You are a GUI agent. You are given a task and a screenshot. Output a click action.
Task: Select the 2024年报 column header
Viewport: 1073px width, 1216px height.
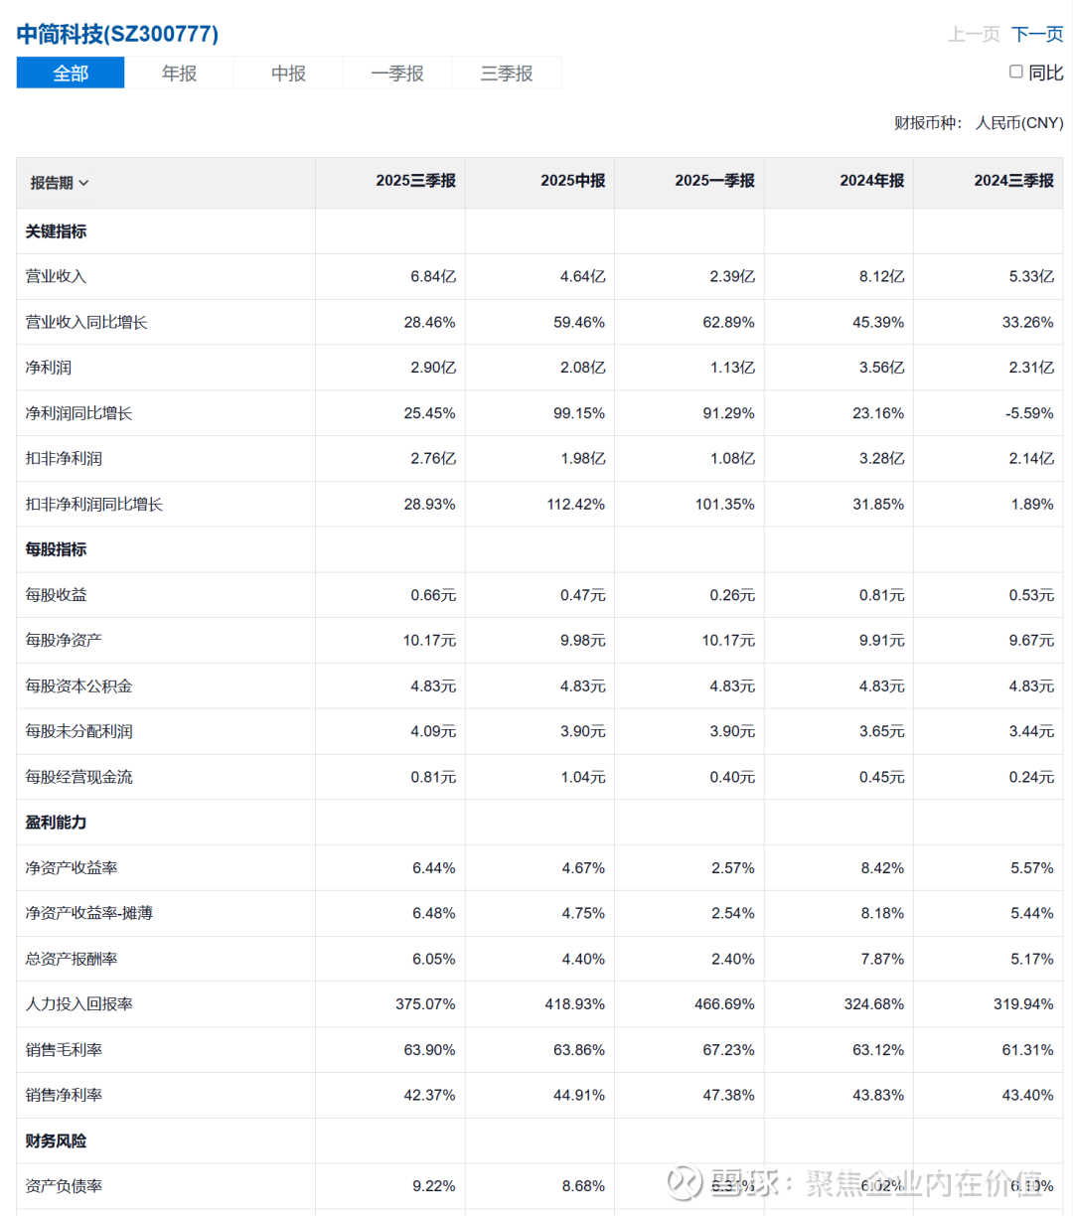872,181
